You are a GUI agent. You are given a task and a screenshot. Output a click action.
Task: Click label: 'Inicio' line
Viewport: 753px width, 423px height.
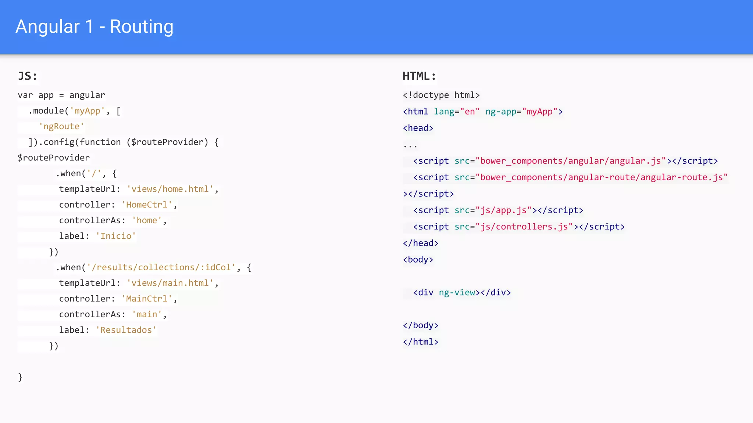tap(97, 236)
